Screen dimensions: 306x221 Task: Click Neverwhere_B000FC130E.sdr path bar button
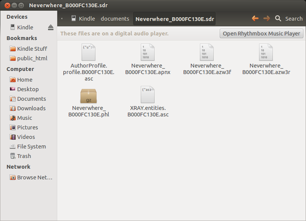[x=175, y=19]
